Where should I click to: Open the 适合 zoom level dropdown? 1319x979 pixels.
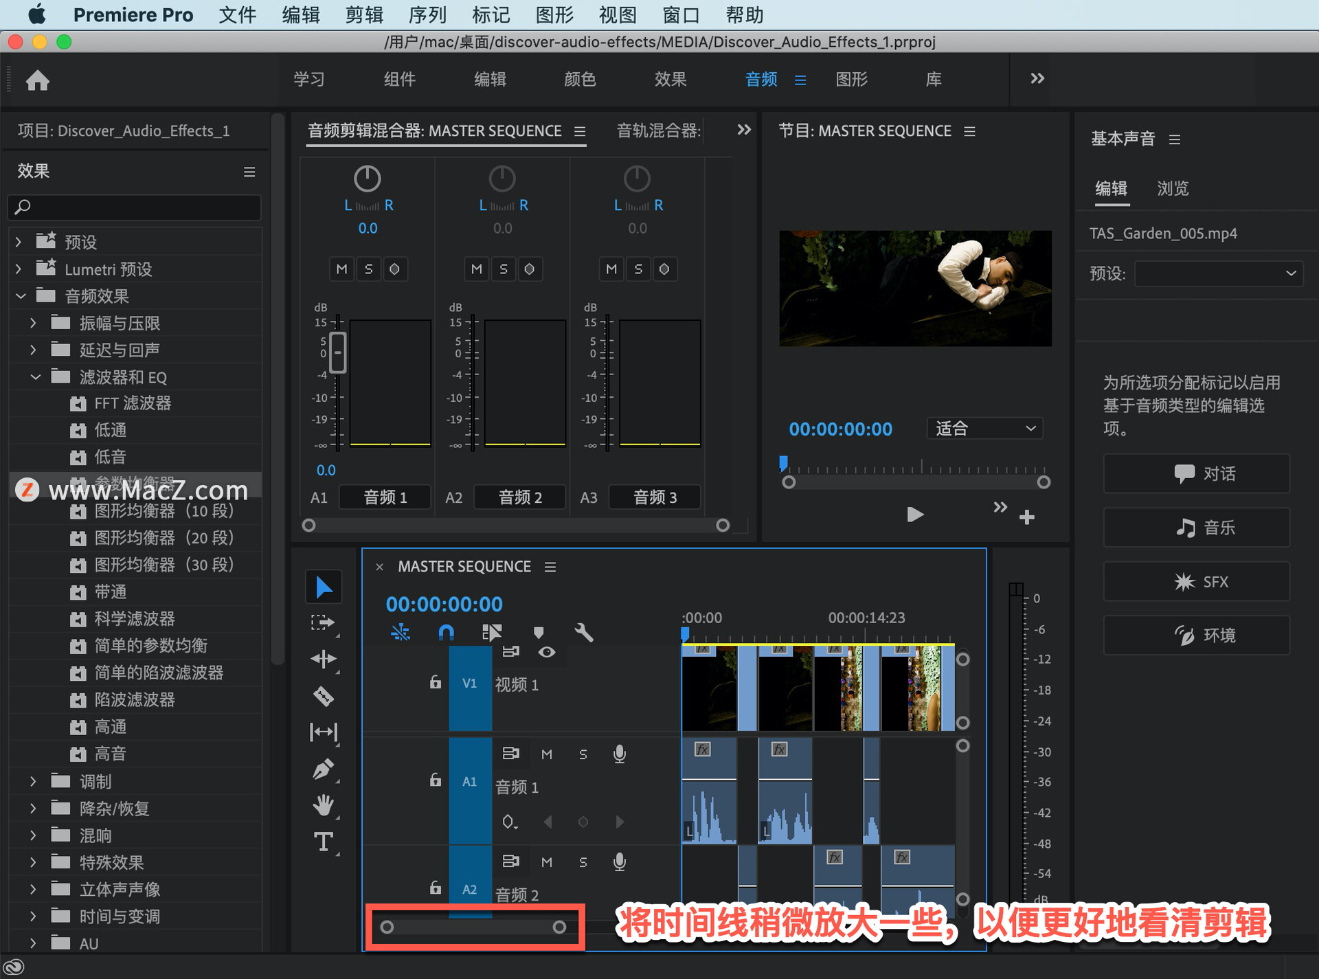click(x=984, y=429)
